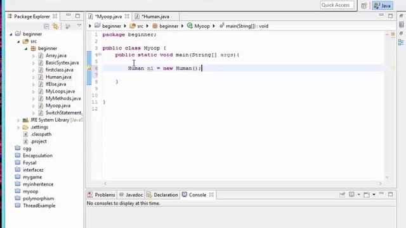Collapse the src folder node
The image size is (406, 228).
[18, 41]
